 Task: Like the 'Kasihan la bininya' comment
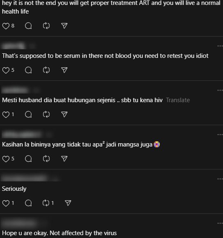pyautogui.click(x=6, y=159)
